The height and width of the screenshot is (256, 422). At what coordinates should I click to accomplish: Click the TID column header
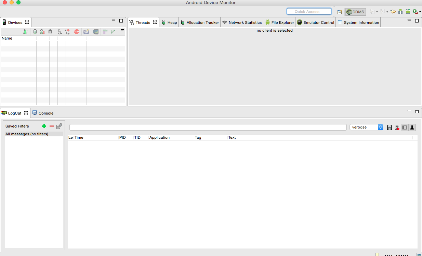click(141, 137)
